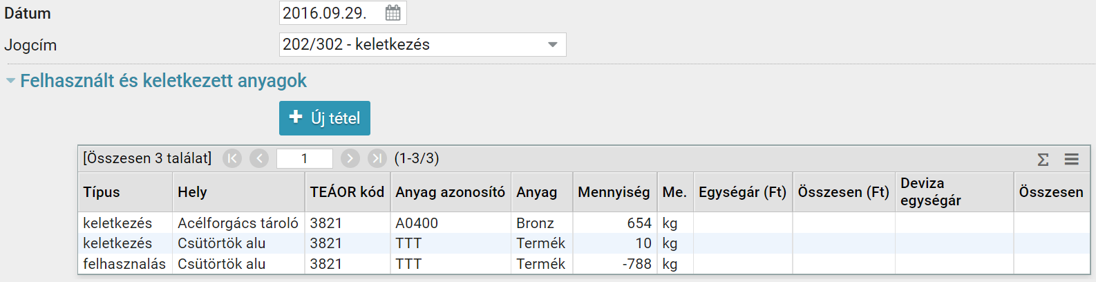Go to next page of results
This screenshot has width=1096, height=282.
coord(350,159)
